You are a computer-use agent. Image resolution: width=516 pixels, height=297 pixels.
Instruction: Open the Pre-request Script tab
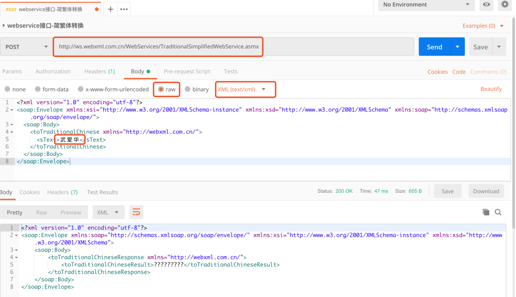pos(187,71)
